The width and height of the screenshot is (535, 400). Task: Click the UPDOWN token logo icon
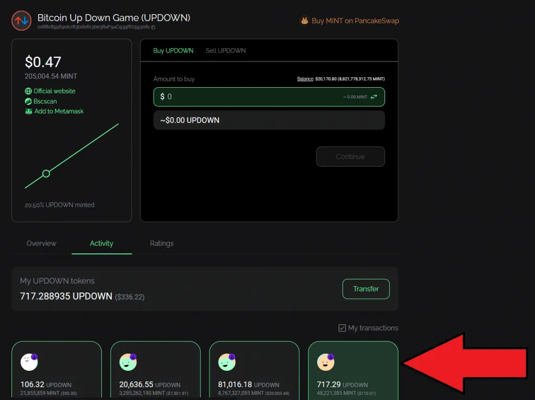click(x=21, y=20)
